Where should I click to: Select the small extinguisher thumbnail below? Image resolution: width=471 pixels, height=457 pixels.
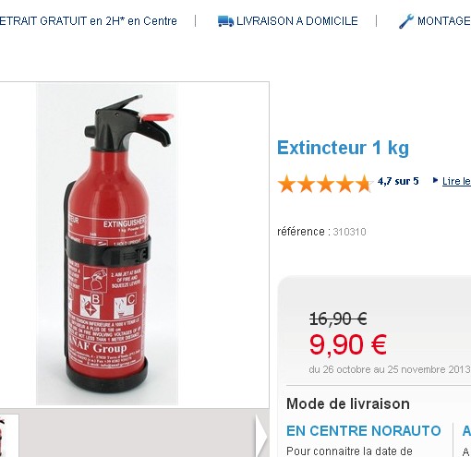(x=9, y=436)
